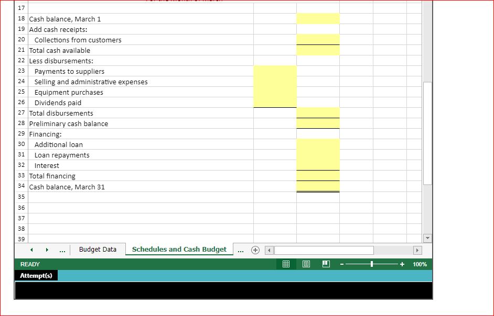Select the Schedules and Cash Budget tab

pyautogui.click(x=180, y=250)
